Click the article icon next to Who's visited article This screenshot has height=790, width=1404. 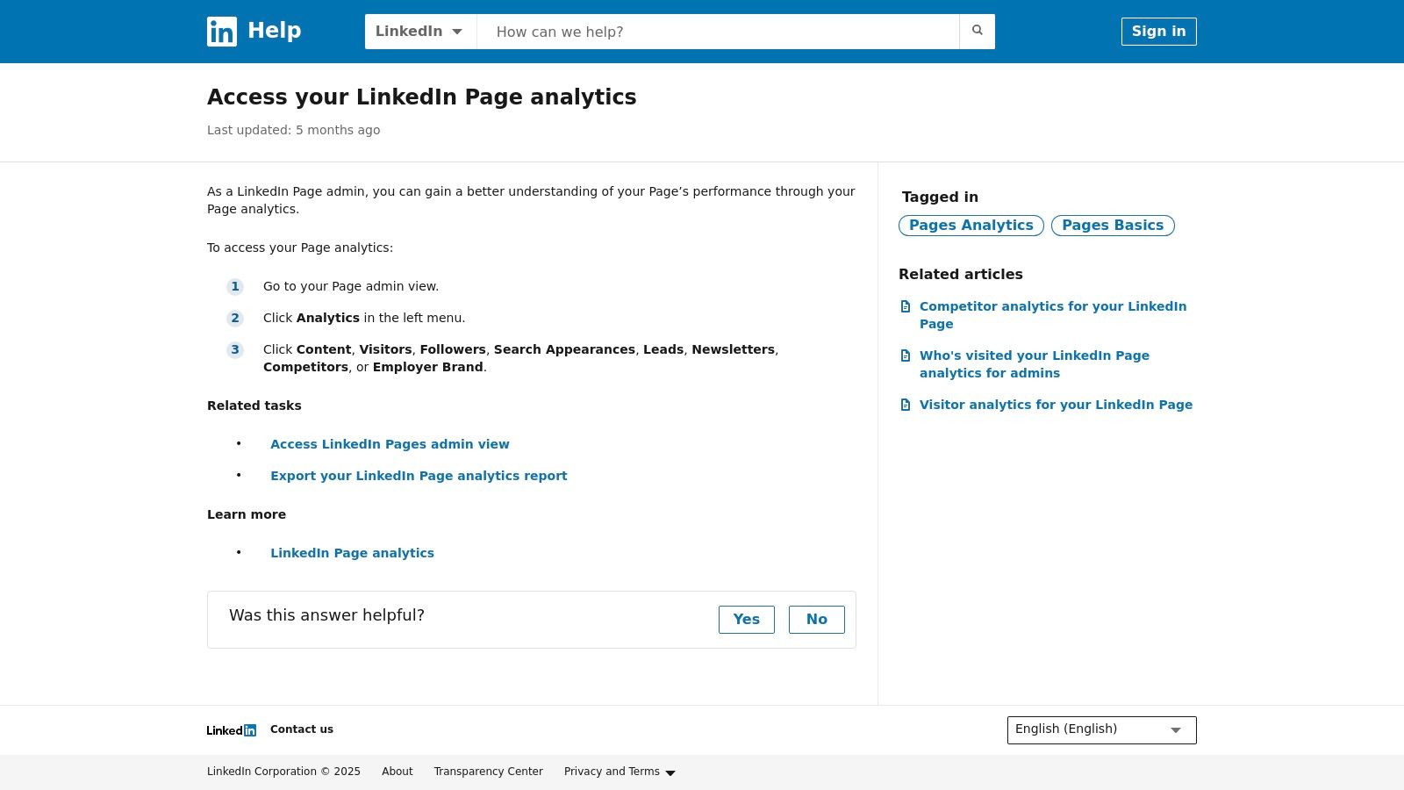point(906,355)
